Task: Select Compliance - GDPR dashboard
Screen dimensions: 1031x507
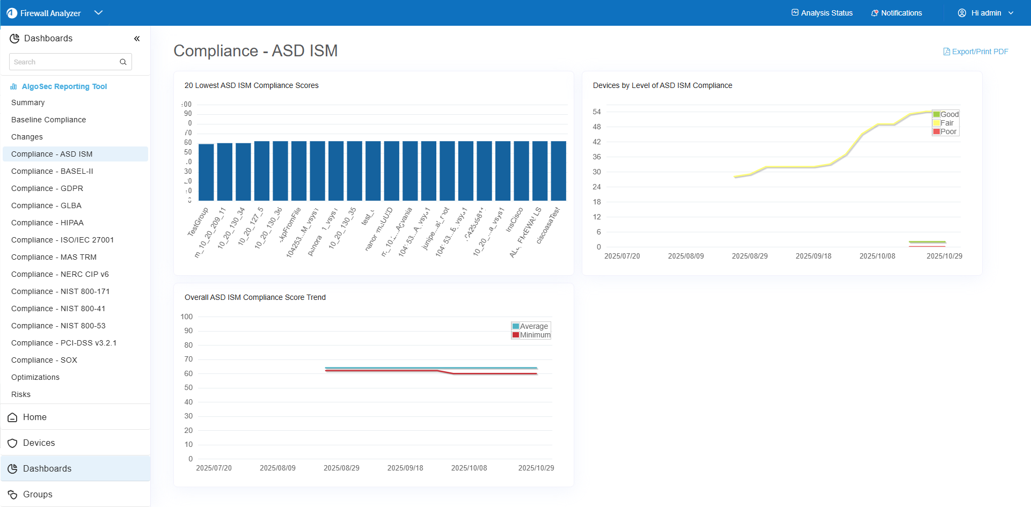Action: [x=47, y=188]
